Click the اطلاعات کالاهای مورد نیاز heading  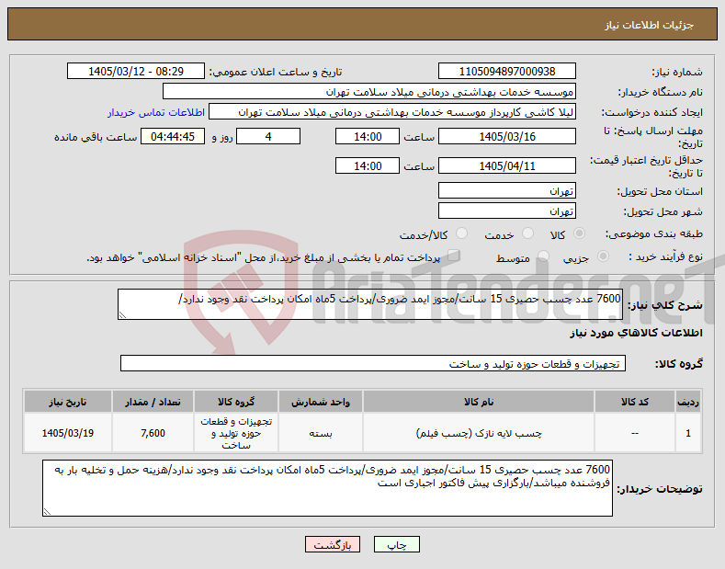click(636, 333)
